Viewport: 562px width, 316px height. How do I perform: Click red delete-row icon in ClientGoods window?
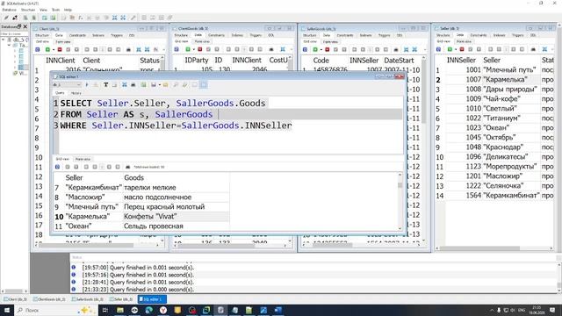tap(199, 49)
